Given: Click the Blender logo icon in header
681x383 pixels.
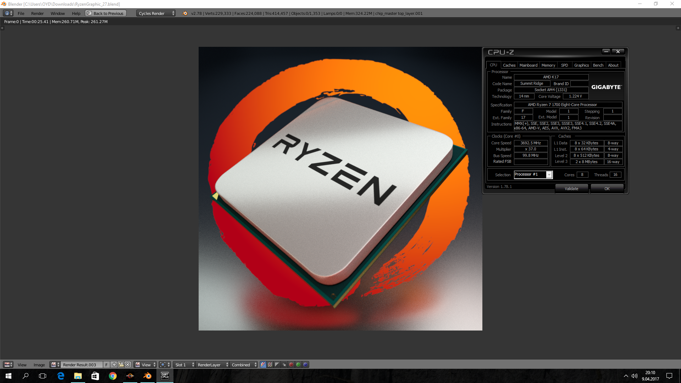Looking at the screenshot, I should pos(185,13).
